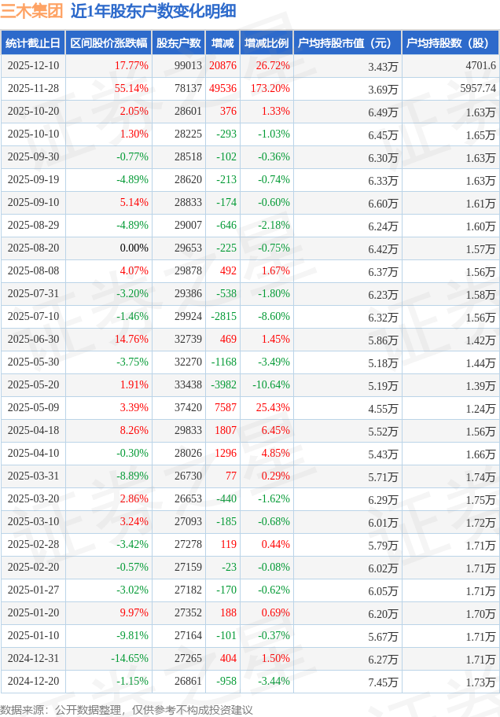Image resolution: width=500 pixels, height=717 pixels.
Task: Select the 增减比例 column header
Action: (267, 43)
